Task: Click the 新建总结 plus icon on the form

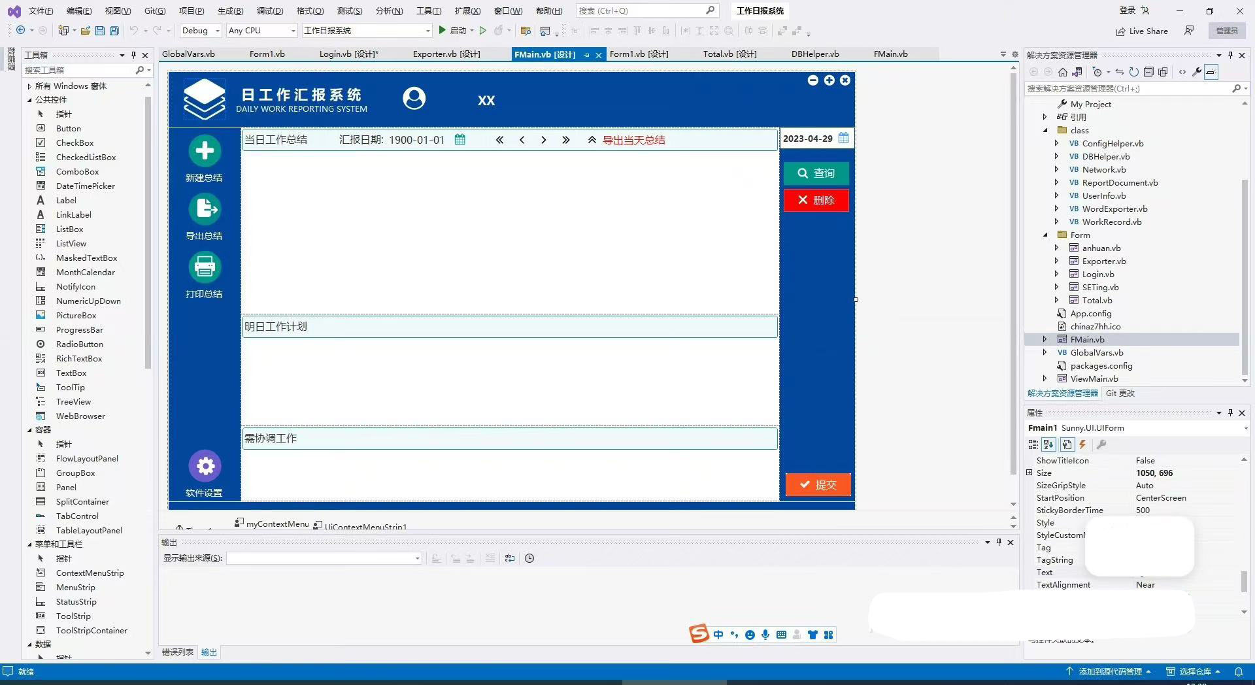Action: click(x=205, y=151)
